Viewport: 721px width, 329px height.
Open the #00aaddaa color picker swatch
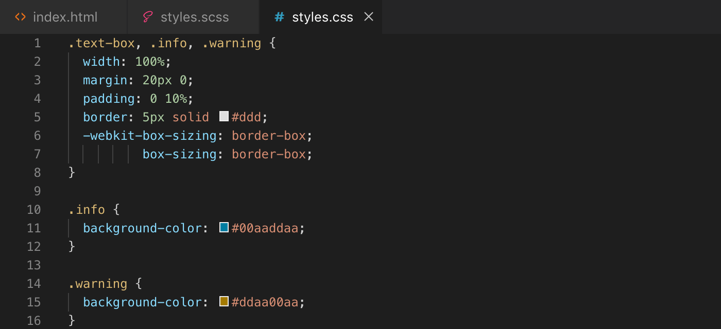pos(223,227)
